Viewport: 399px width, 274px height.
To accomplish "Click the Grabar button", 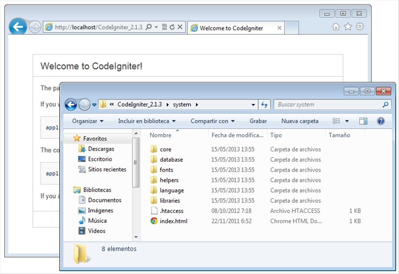I will pyautogui.click(x=258, y=121).
